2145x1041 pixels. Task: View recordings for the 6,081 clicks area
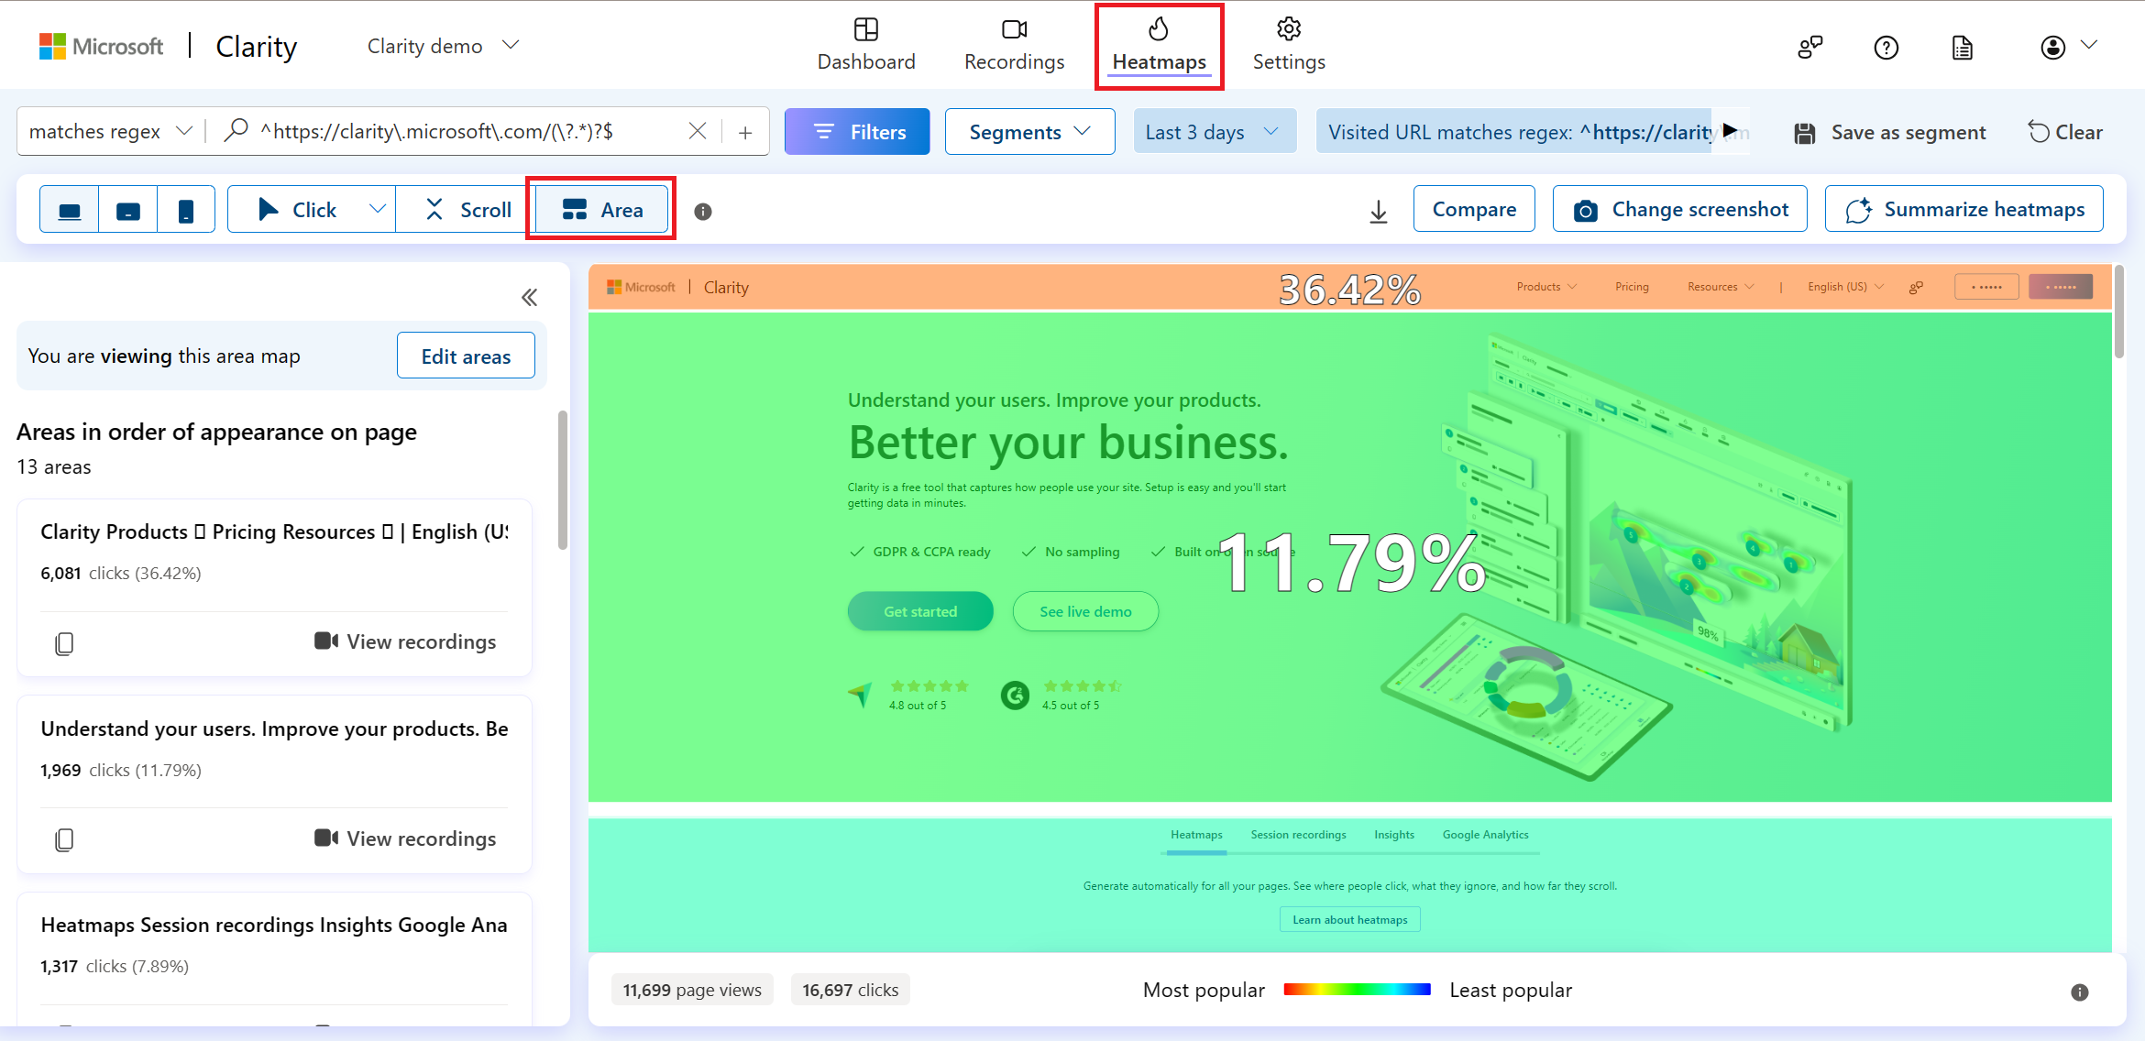[405, 642]
